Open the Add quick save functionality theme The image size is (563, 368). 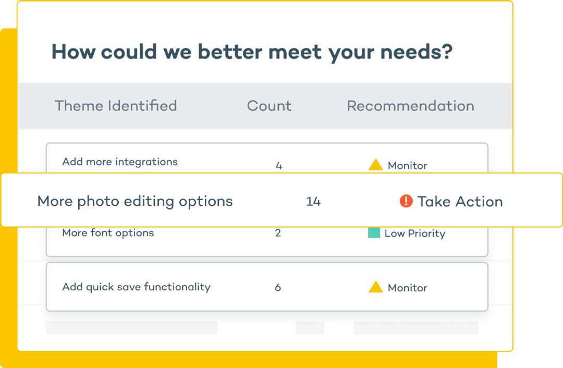coord(137,287)
